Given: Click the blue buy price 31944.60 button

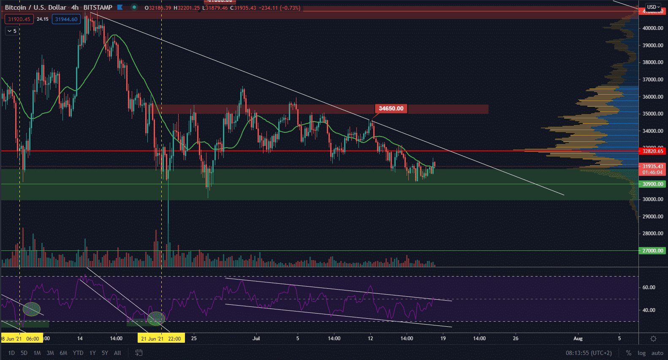Looking at the screenshot, I should pos(66,19).
